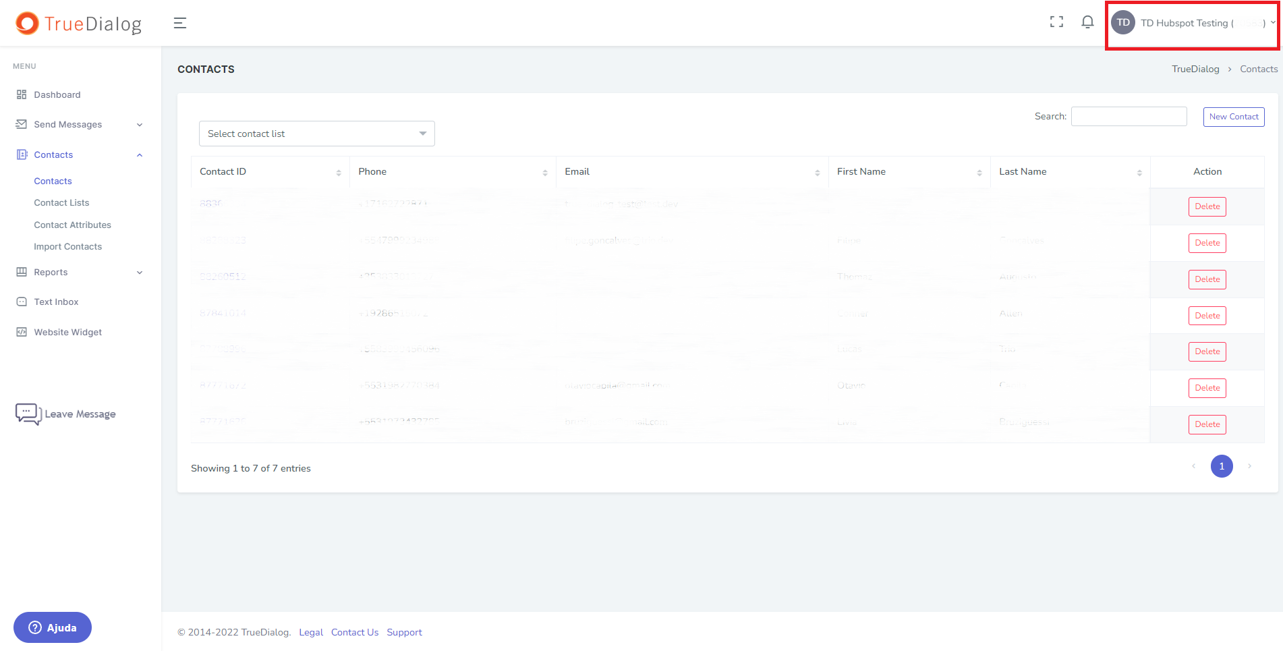Open the Select contact list dropdown
The height and width of the screenshot is (651, 1283).
point(317,134)
